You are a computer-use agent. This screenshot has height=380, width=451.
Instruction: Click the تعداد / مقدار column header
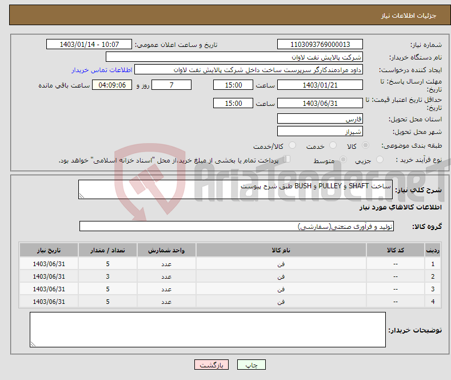pos(107,250)
